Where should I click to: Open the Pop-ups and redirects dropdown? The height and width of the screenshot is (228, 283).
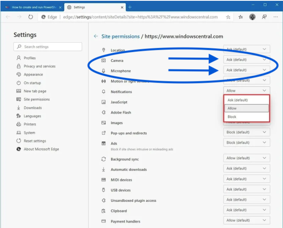[x=247, y=132]
